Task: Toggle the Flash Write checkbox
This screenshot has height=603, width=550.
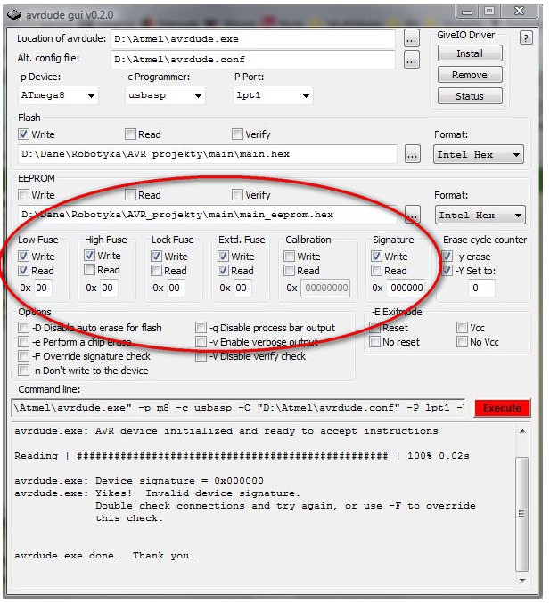Action: pyautogui.click(x=23, y=134)
